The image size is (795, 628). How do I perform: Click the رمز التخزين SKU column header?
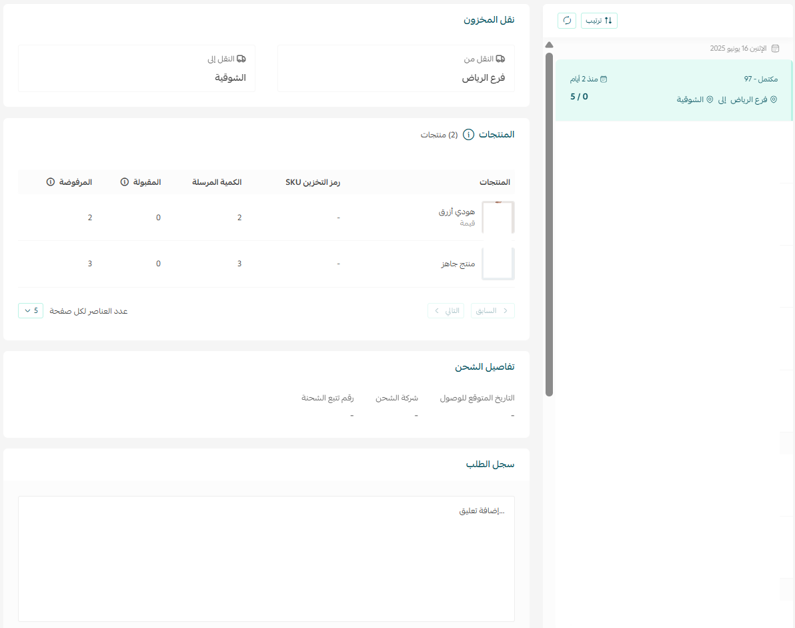tap(312, 182)
